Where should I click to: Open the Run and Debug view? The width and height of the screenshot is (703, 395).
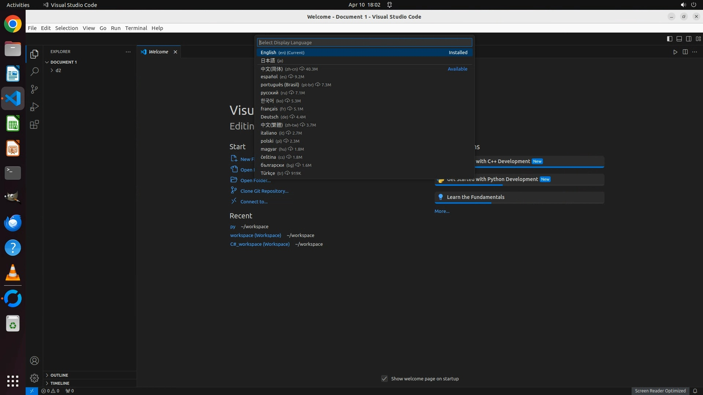coord(34,107)
